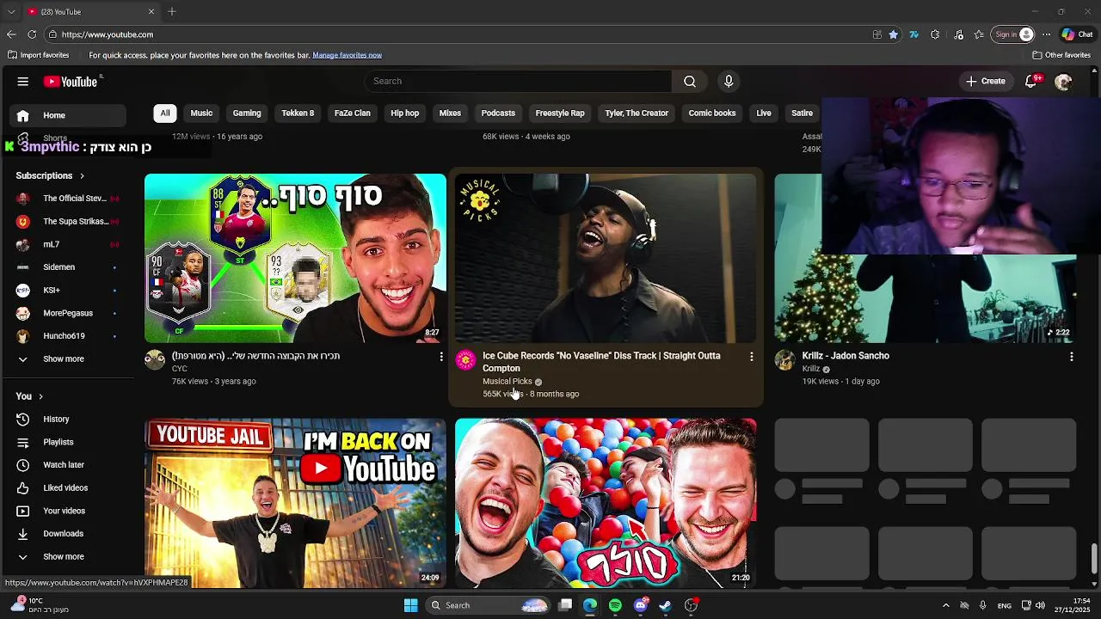The height and width of the screenshot is (619, 1101).
Task: Open the Copilot Chat button
Action: [1077, 34]
